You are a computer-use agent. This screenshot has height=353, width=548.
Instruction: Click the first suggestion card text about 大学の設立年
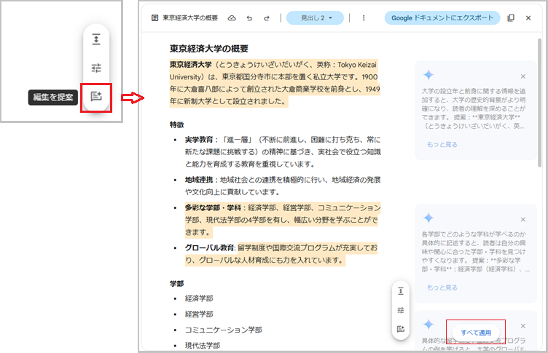click(x=474, y=108)
